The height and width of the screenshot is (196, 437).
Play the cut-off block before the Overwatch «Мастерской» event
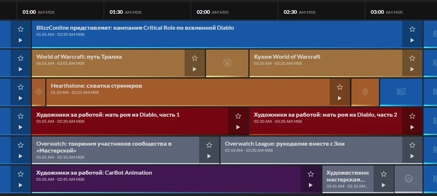(21, 156)
